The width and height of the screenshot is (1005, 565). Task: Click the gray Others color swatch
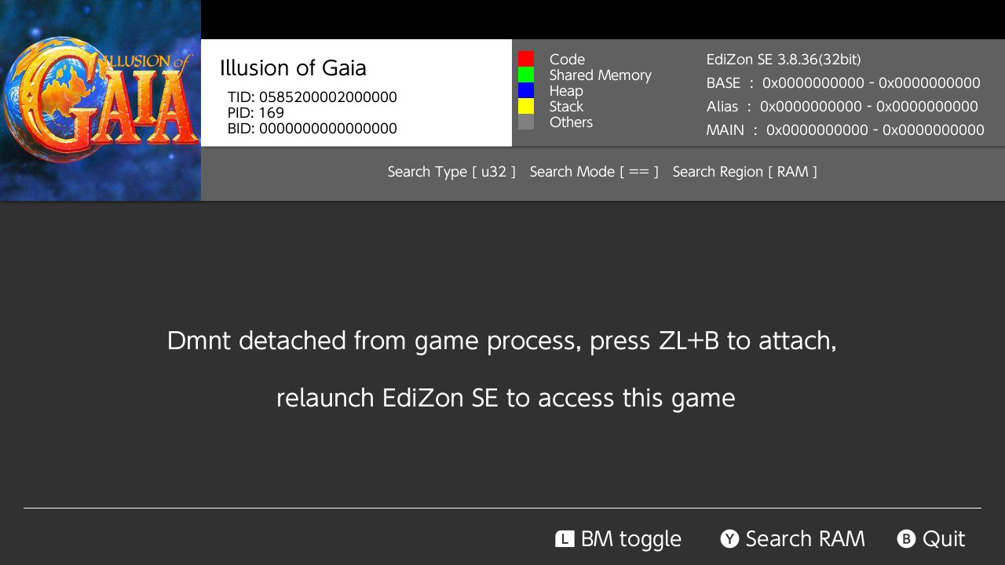click(x=526, y=122)
